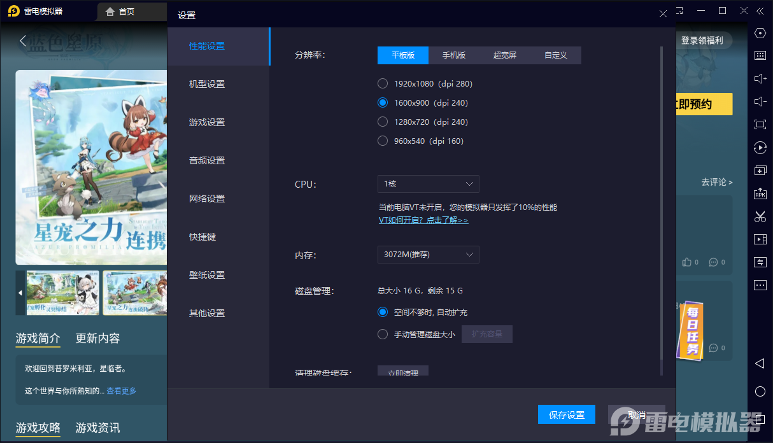Open the 游戏攻略 tab
Viewport: 773px width, 443px height.
click(x=37, y=427)
